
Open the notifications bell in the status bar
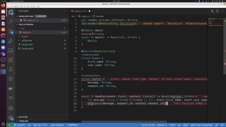pyautogui.click(x=222, y=125)
